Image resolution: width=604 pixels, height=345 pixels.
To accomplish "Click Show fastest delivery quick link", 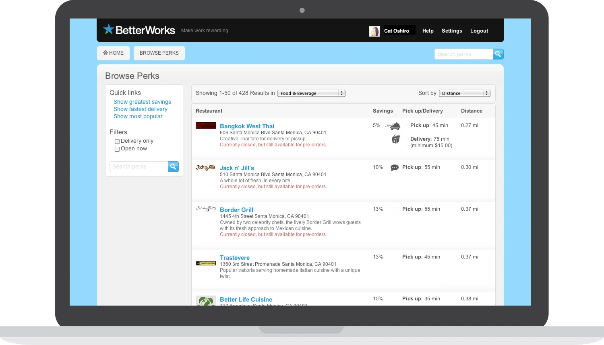I will click(141, 109).
